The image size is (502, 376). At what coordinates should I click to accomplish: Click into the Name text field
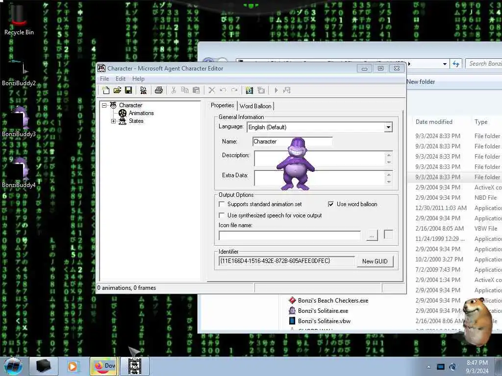[x=292, y=141]
